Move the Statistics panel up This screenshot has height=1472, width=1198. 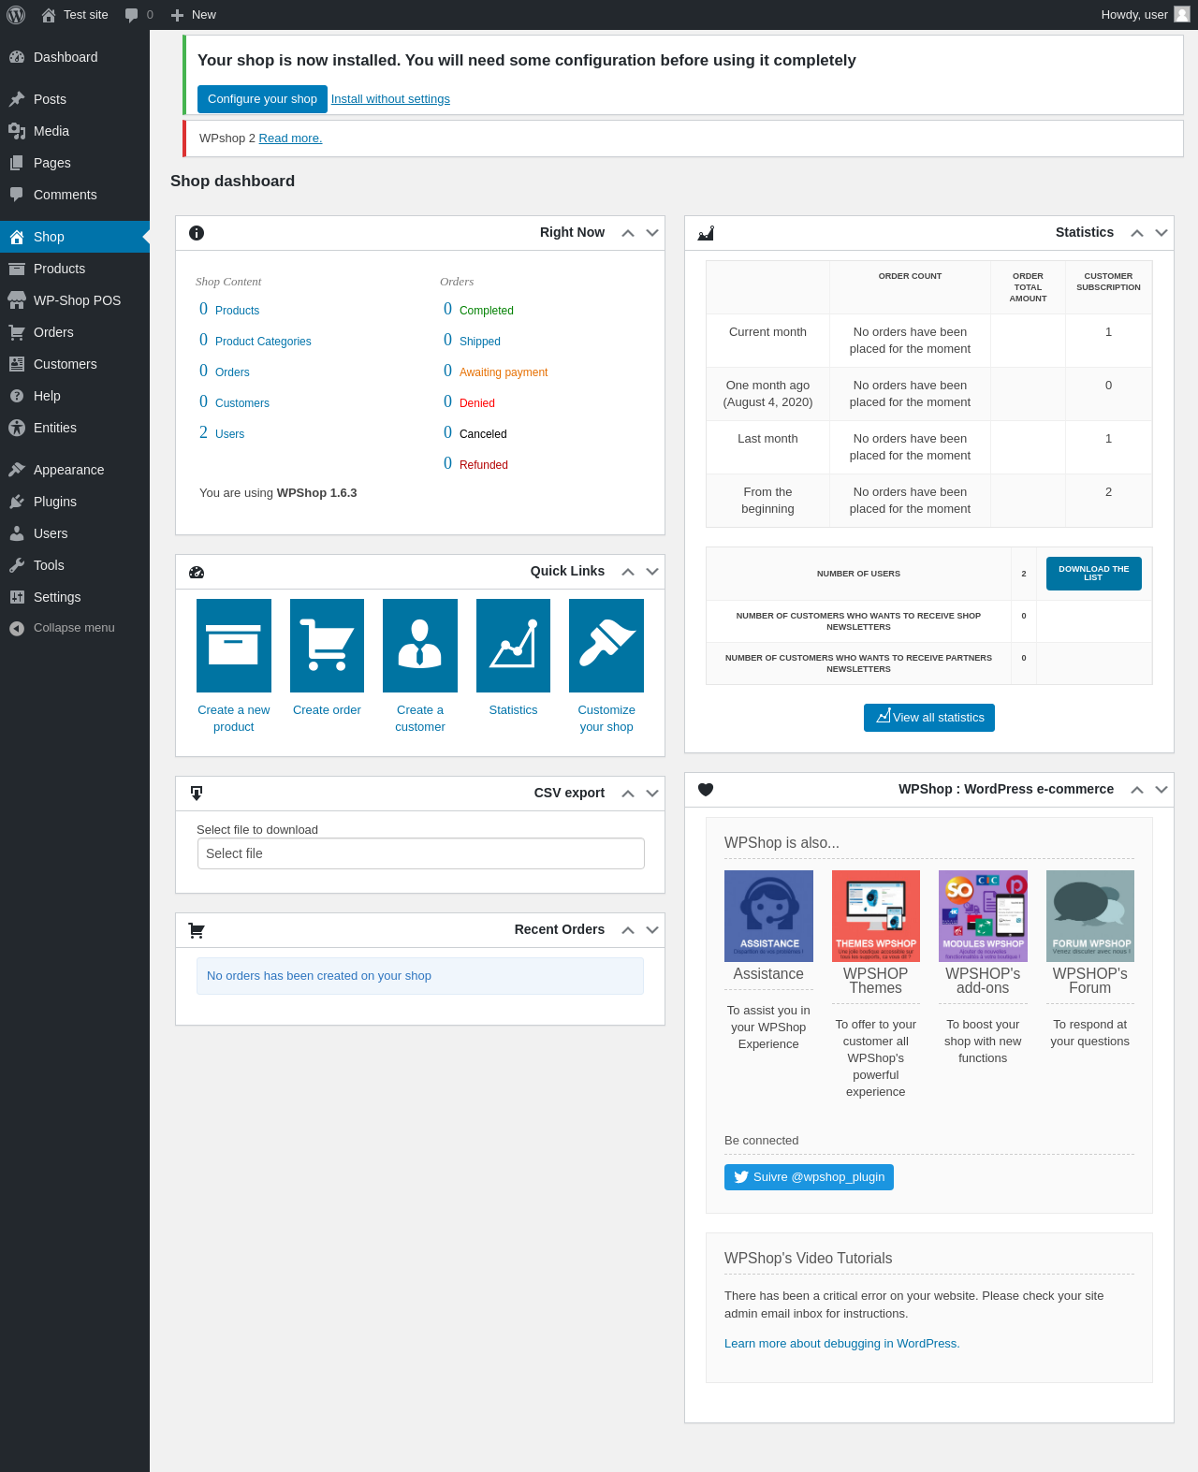point(1137,233)
